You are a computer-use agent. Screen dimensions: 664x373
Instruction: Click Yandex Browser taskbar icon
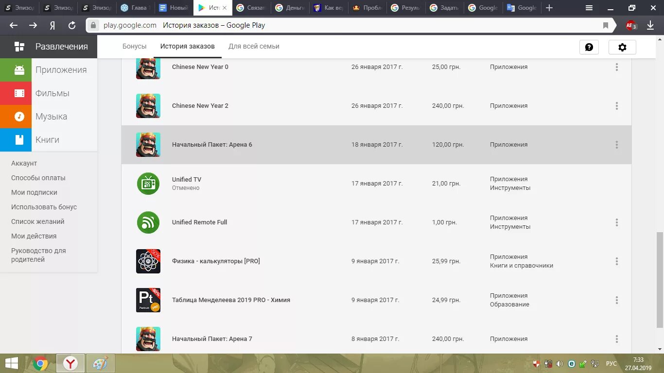pos(71,363)
